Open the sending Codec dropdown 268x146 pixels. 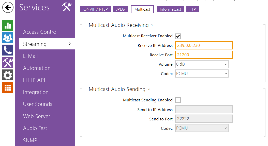tap(202, 128)
